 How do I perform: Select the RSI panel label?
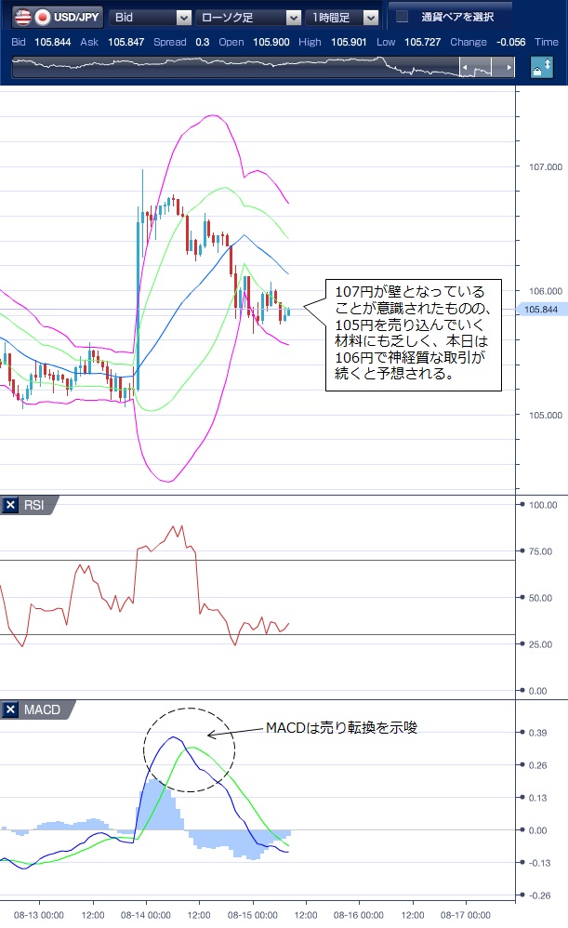[33, 505]
